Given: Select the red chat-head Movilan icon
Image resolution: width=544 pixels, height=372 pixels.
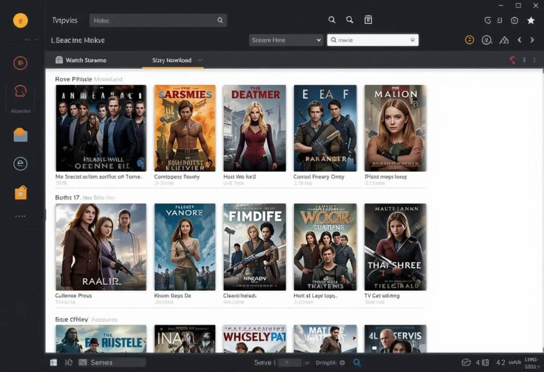Looking at the screenshot, I should (x=21, y=91).
